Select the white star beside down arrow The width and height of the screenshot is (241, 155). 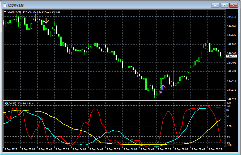pyautogui.click(x=44, y=21)
